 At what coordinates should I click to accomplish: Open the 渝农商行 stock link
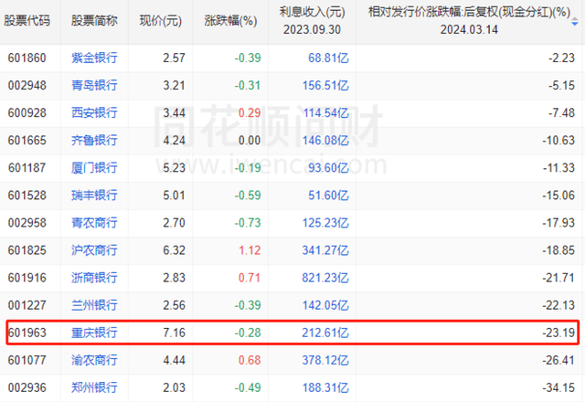[94, 360]
